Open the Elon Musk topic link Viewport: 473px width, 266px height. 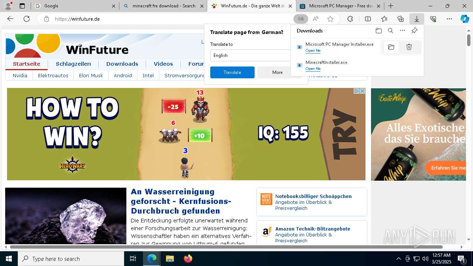(91, 75)
